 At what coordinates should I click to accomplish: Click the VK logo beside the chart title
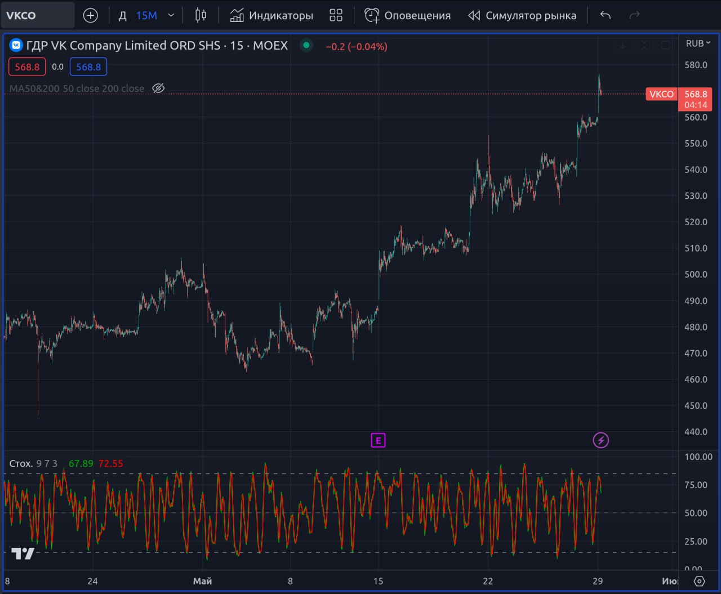coord(16,45)
